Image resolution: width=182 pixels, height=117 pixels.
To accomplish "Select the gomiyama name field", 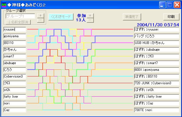I will [15, 36].
